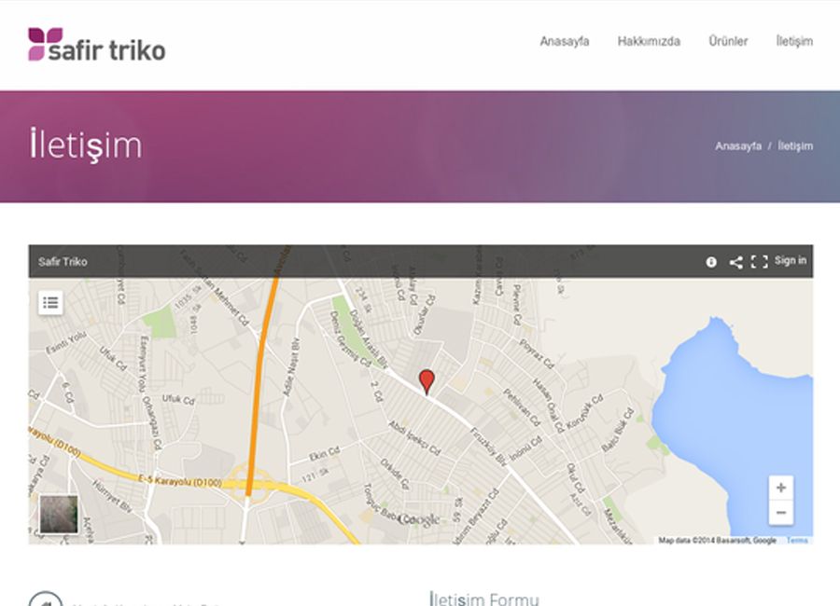Open the map Terms link
This screenshot has height=606, width=840.
click(797, 540)
